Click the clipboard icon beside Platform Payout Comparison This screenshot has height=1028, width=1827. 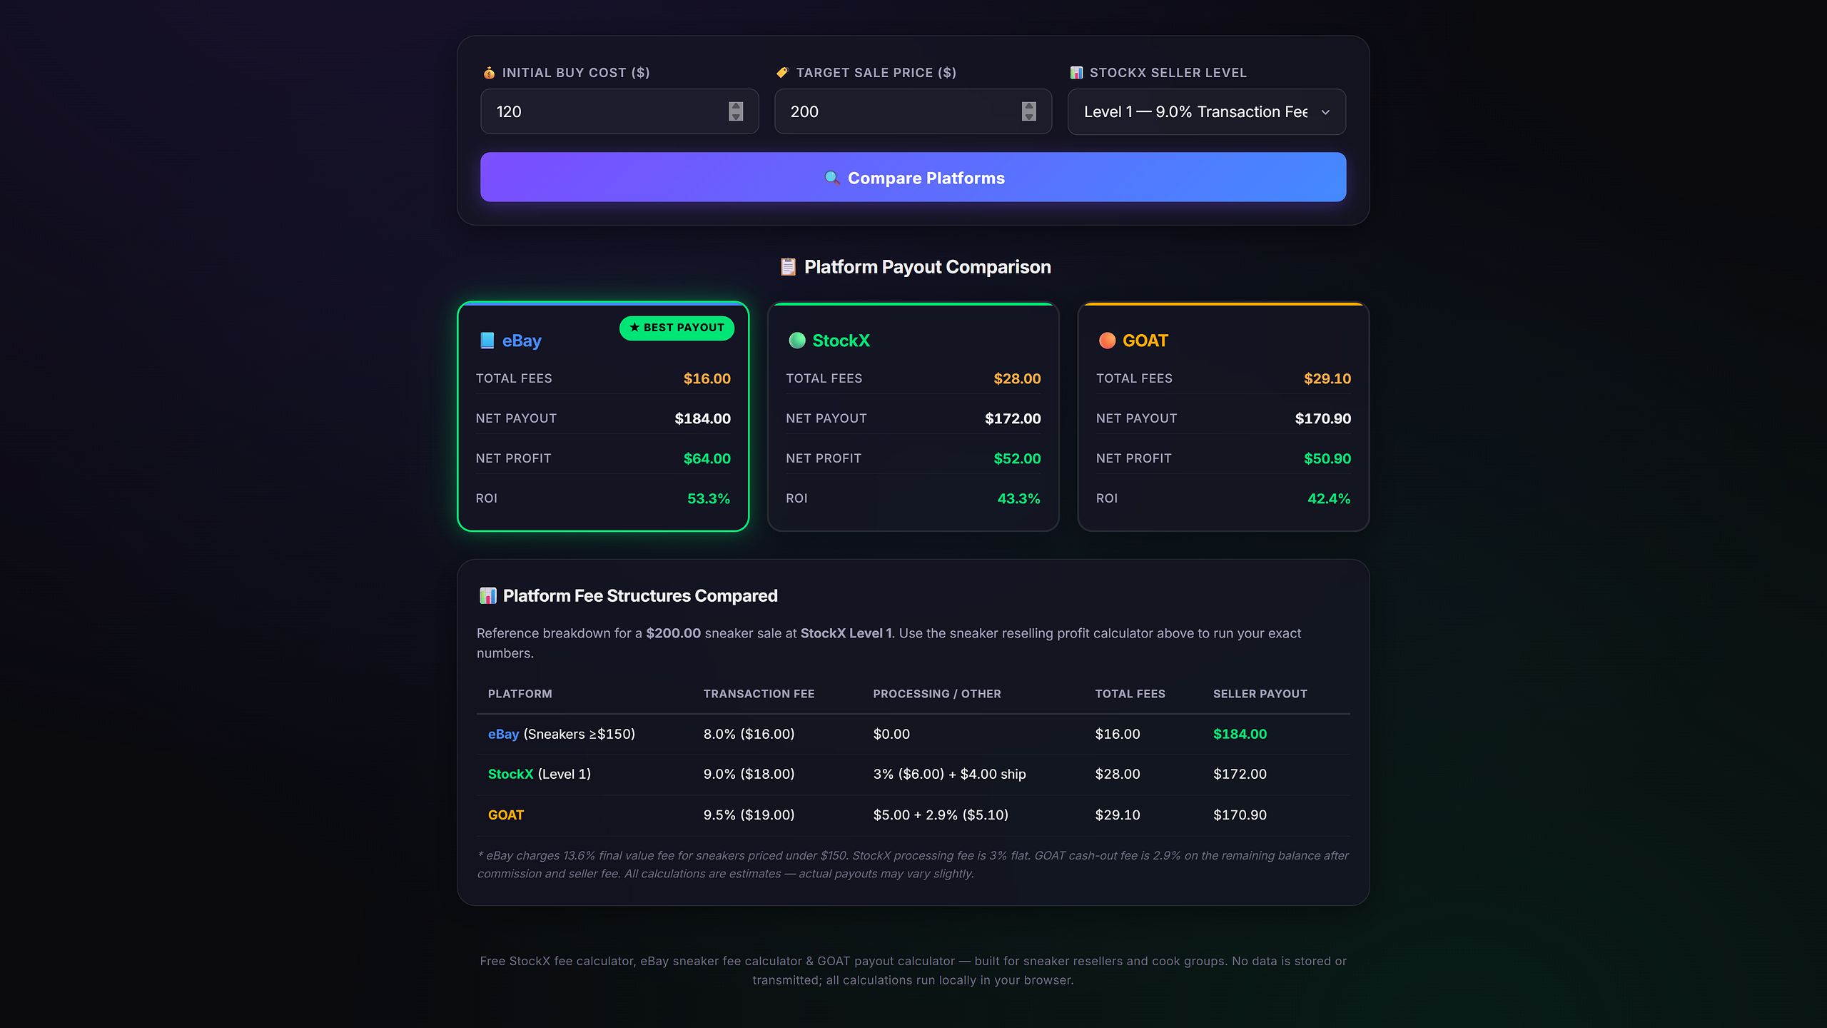pos(788,267)
